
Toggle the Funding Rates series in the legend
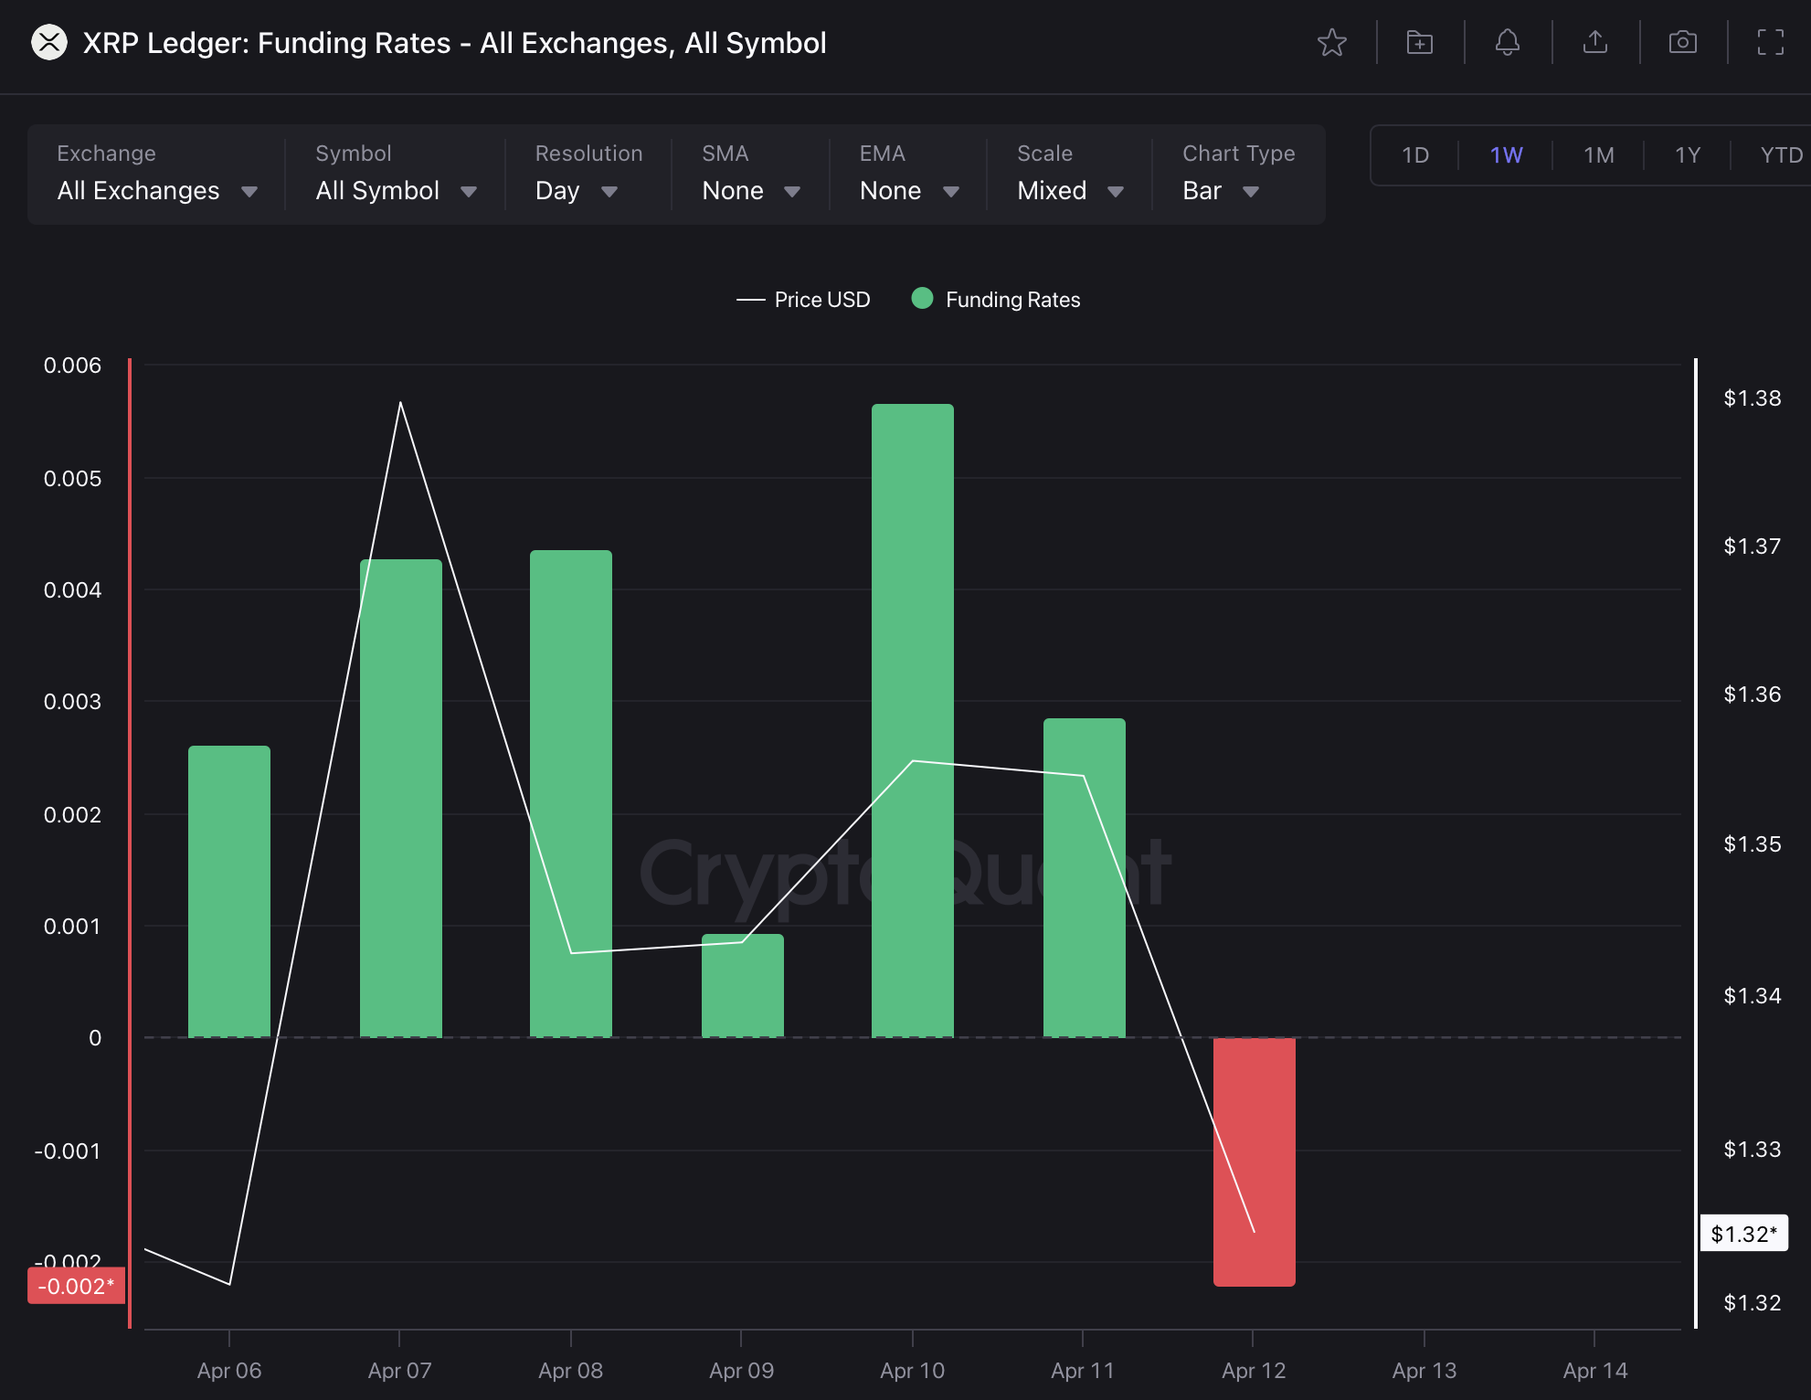[997, 299]
